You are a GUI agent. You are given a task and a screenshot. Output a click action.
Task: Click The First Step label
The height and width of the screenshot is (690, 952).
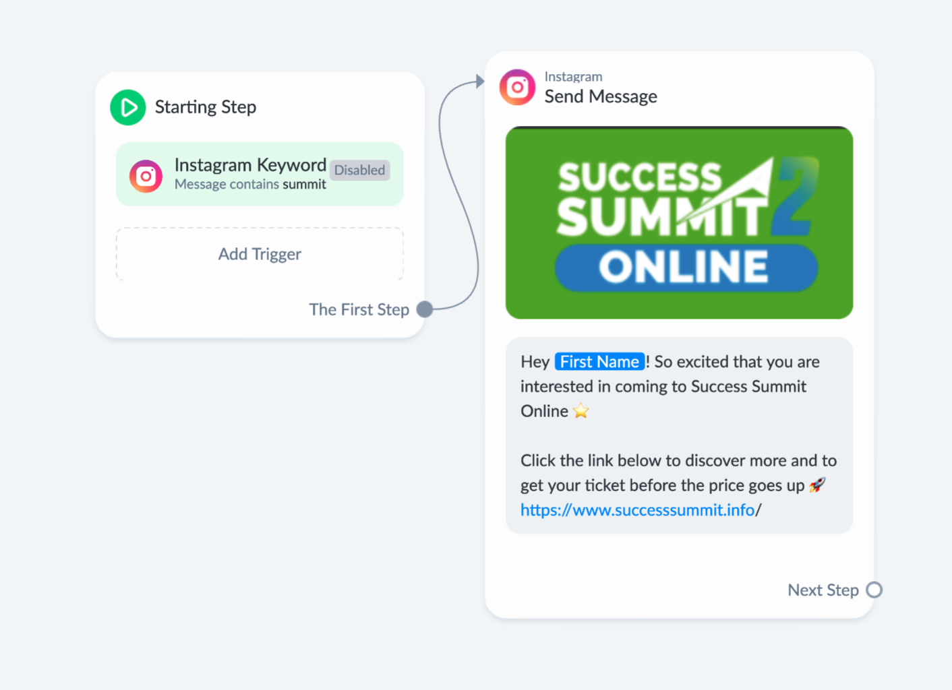(359, 309)
